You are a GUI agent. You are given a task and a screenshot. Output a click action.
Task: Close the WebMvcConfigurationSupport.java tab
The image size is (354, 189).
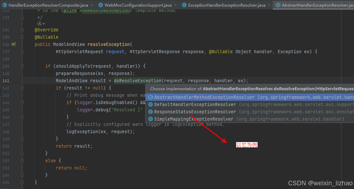coord(175,5)
